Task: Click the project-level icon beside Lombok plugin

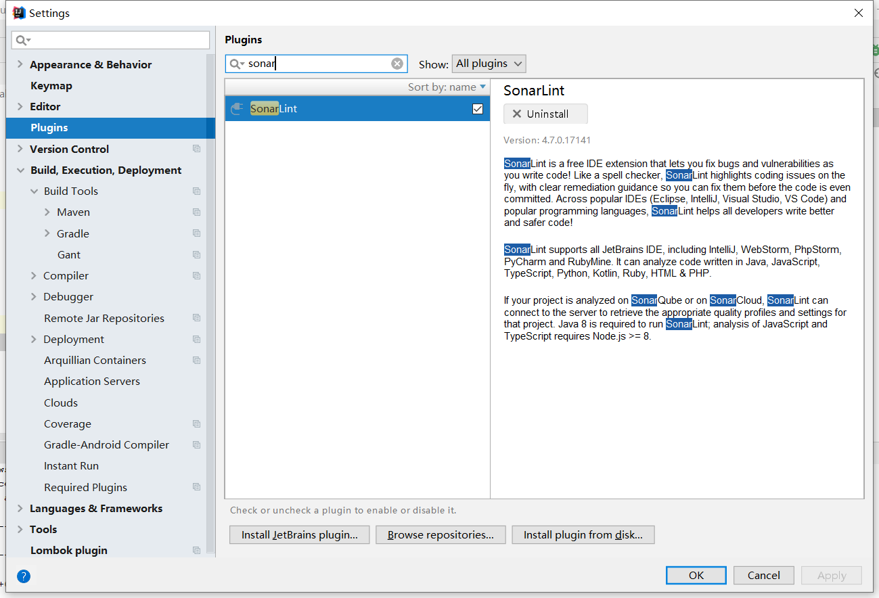Action: pos(197,550)
